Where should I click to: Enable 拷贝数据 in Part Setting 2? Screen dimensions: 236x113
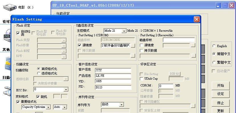(141, 51)
